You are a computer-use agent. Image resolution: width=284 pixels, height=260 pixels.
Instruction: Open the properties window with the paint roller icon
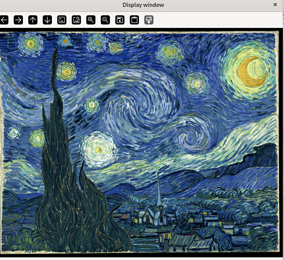point(149,20)
